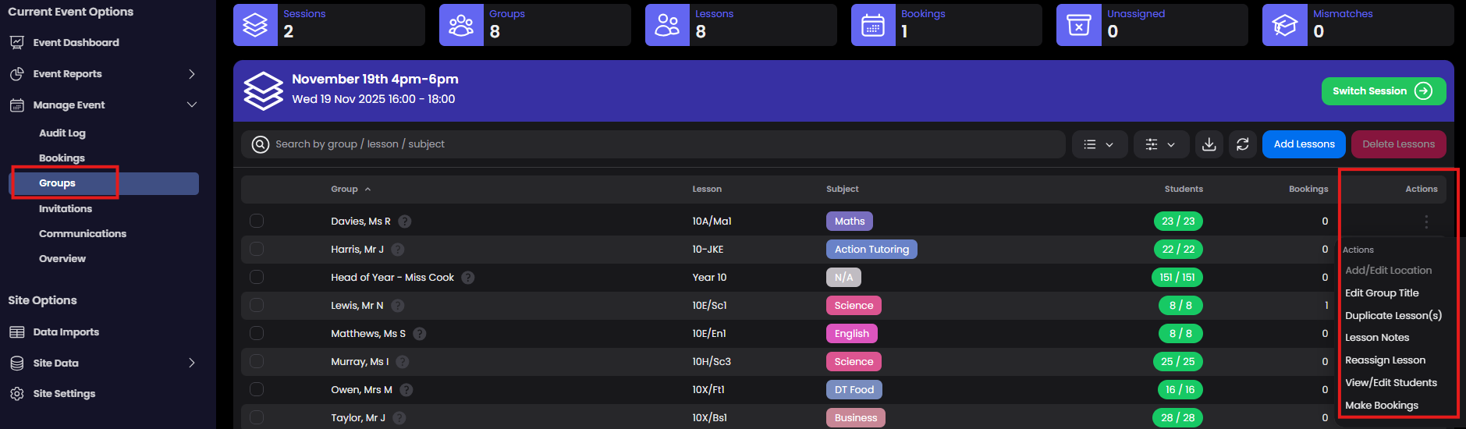1466x429 pixels.
Task: Tick the Lewis, Mr N row checkbox
Action: pyautogui.click(x=257, y=305)
